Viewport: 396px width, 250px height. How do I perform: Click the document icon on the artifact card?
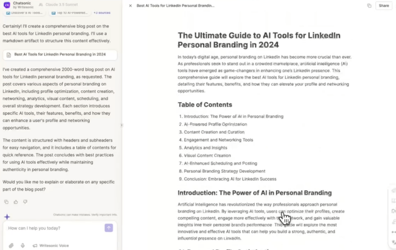[x=9, y=55]
